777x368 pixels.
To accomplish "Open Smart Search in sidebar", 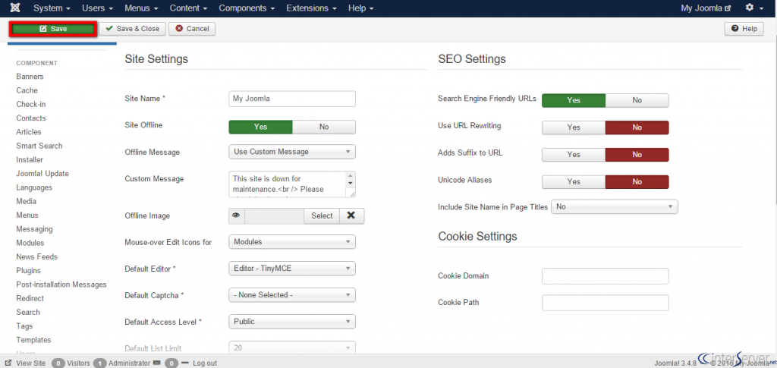I will (x=39, y=146).
